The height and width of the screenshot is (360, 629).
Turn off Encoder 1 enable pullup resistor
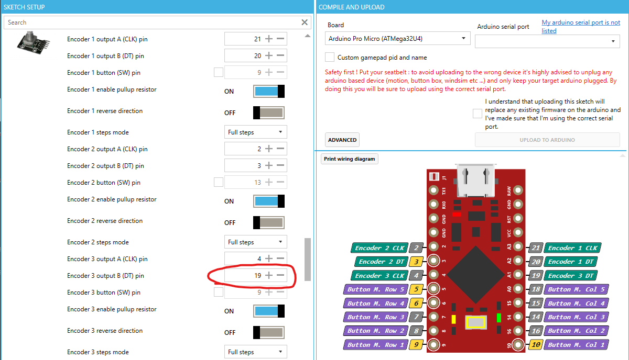[268, 91]
